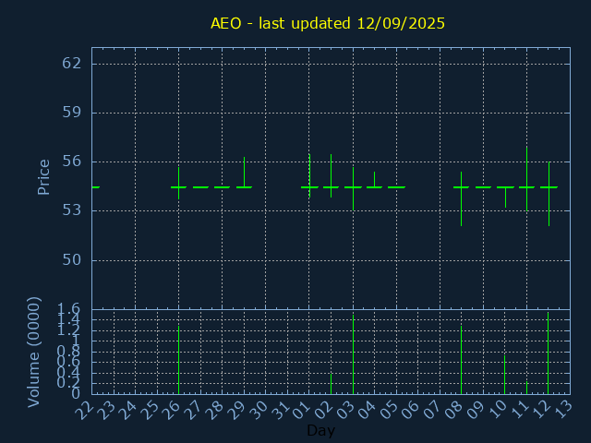Viewport: 591px width, 443px height.
Task: Select day label 02 on x-axis
Action: (x=324, y=410)
